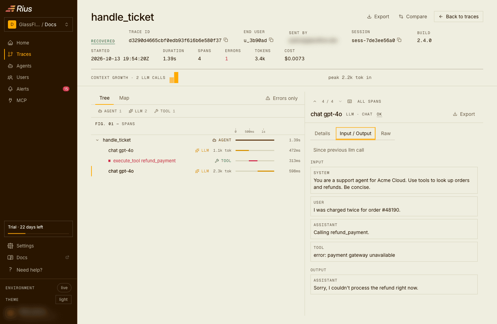The image size is (497, 324).
Task: Open Settings gear in sidebar
Action: [x=10, y=246]
